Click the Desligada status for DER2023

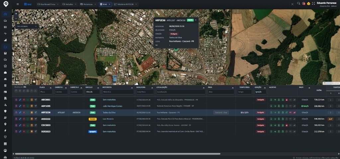pyautogui.click(x=260, y=132)
